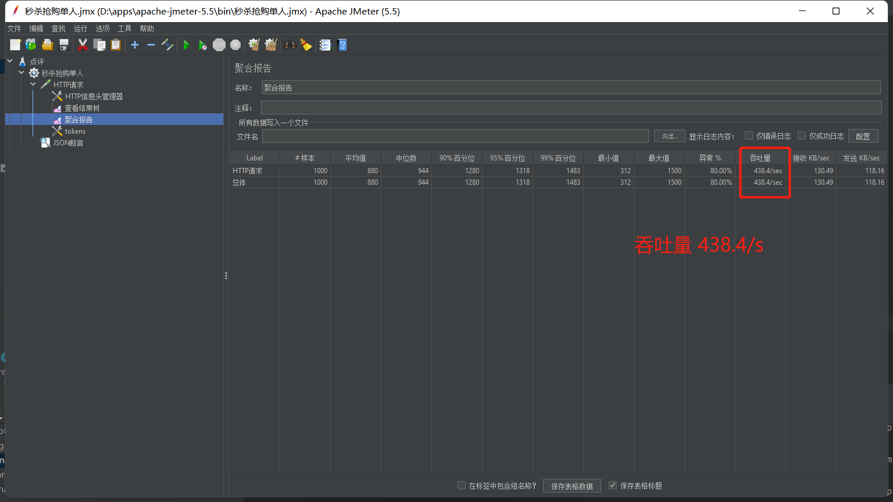Click the 名称 input field
The image size is (893, 502).
coord(571,88)
